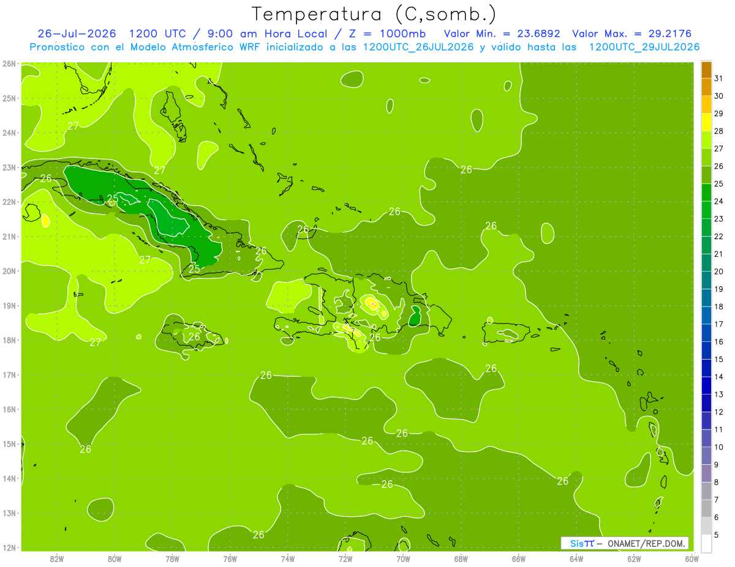Click the contour label 27 near 18N
This screenshot has width=735, height=567.
point(96,343)
